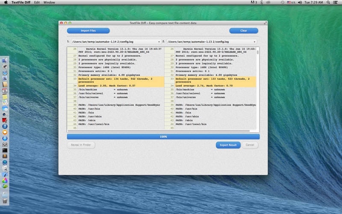Open the Calendar icon in dock

point(5,91)
